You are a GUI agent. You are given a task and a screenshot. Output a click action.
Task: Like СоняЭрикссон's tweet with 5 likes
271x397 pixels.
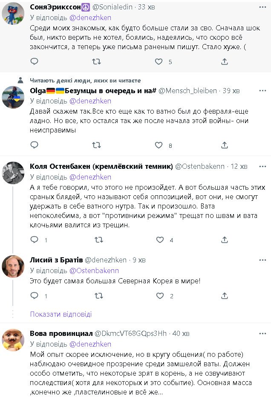pos(159,62)
